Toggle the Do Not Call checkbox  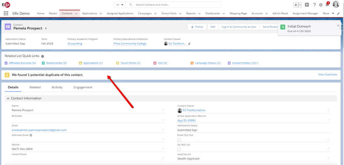coord(179,149)
